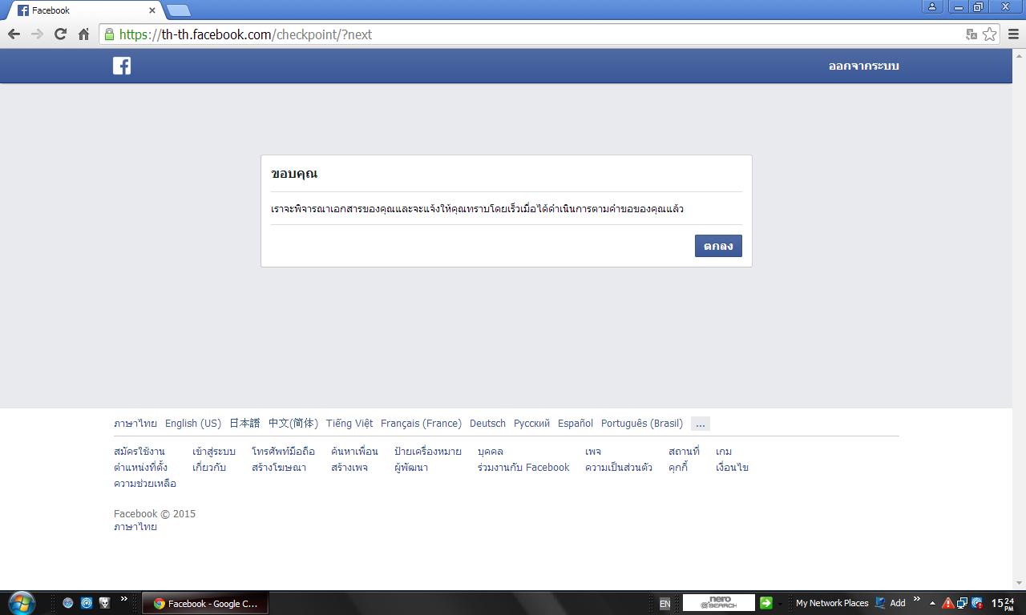Open the Windows Start menu
This screenshot has width=1026, height=615.
tap(21, 603)
